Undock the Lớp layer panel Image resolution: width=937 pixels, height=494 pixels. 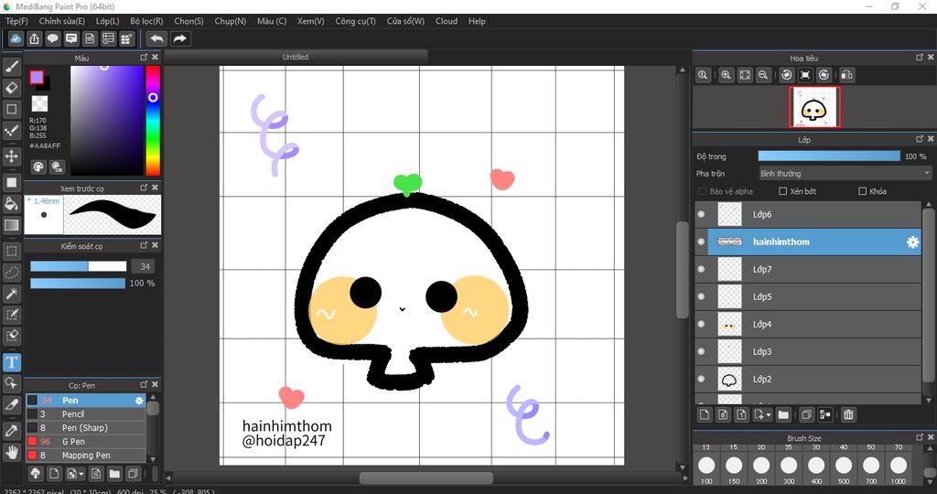[x=920, y=139]
